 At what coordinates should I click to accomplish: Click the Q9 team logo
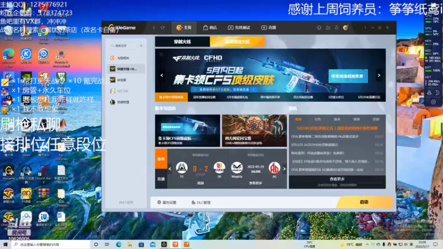point(219,168)
